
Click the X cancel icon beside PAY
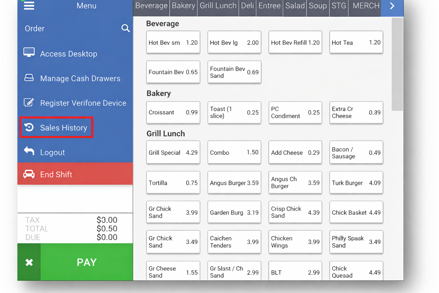[x=29, y=262]
